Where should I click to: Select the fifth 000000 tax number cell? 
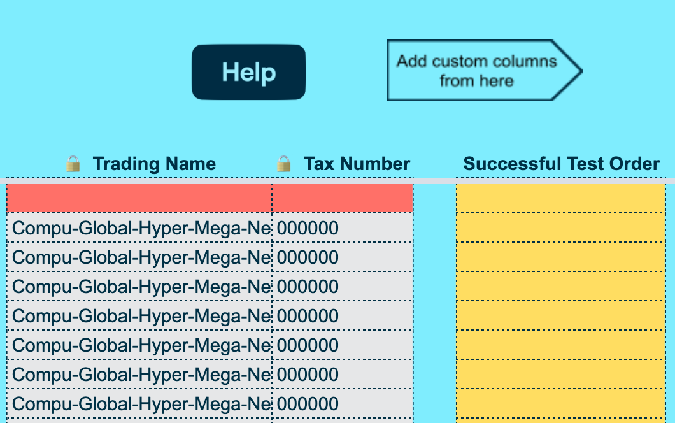coord(342,345)
